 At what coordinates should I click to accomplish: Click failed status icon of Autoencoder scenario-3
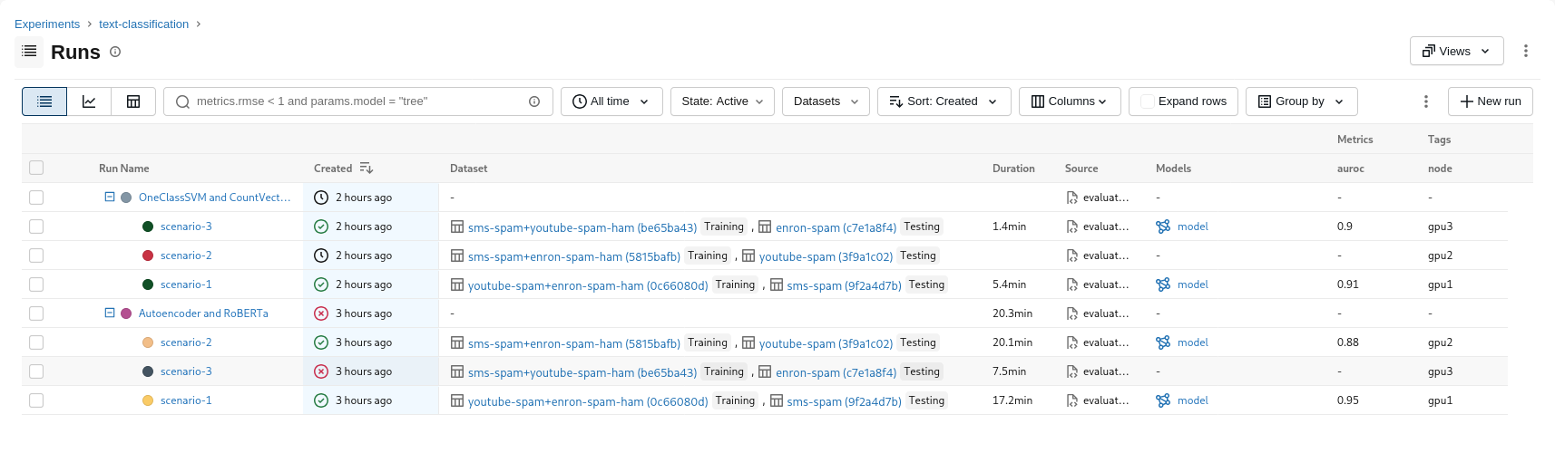pos(321,371)
